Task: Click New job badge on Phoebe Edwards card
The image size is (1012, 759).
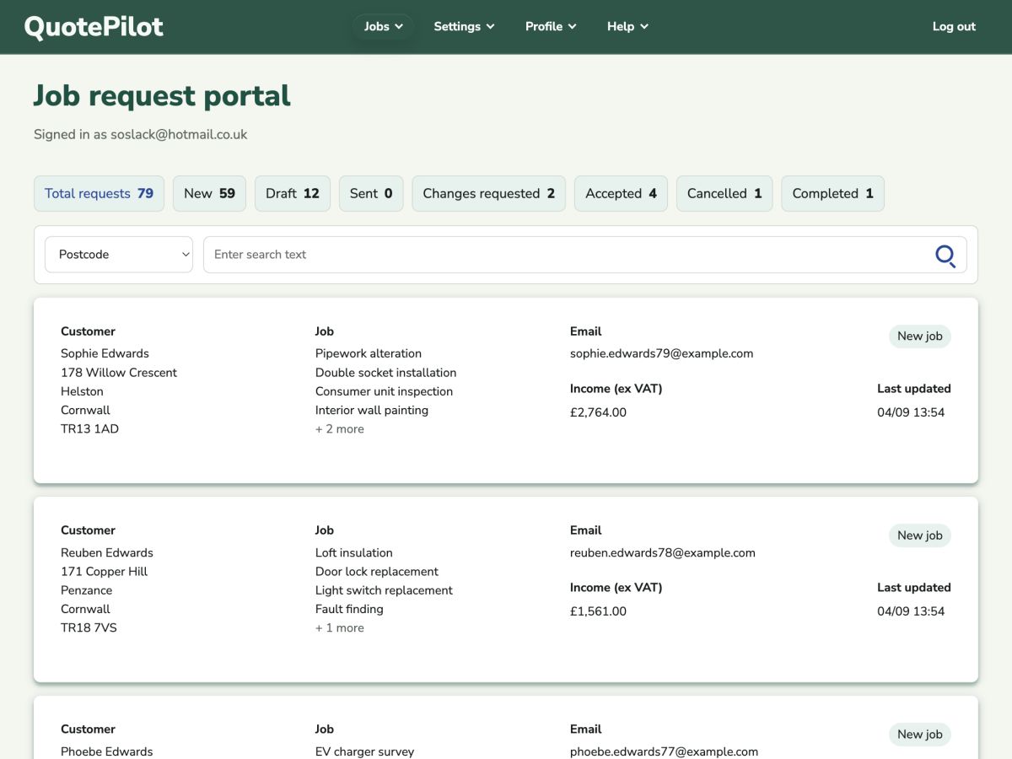Action: point(920,735)
